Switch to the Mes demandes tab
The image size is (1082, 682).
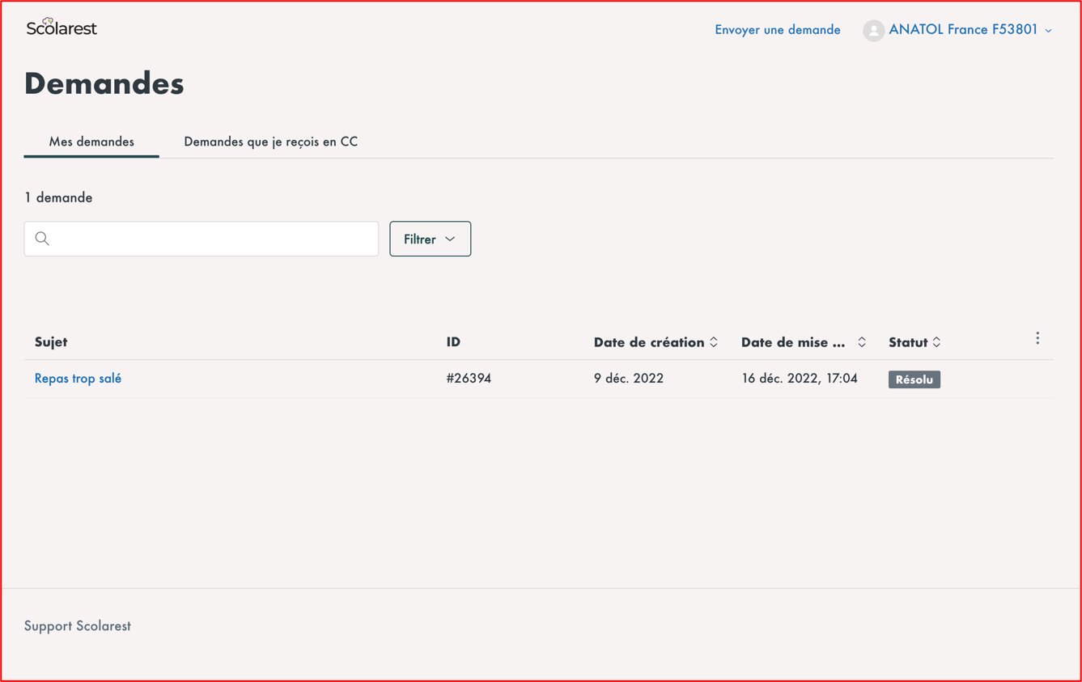[91, 142]
